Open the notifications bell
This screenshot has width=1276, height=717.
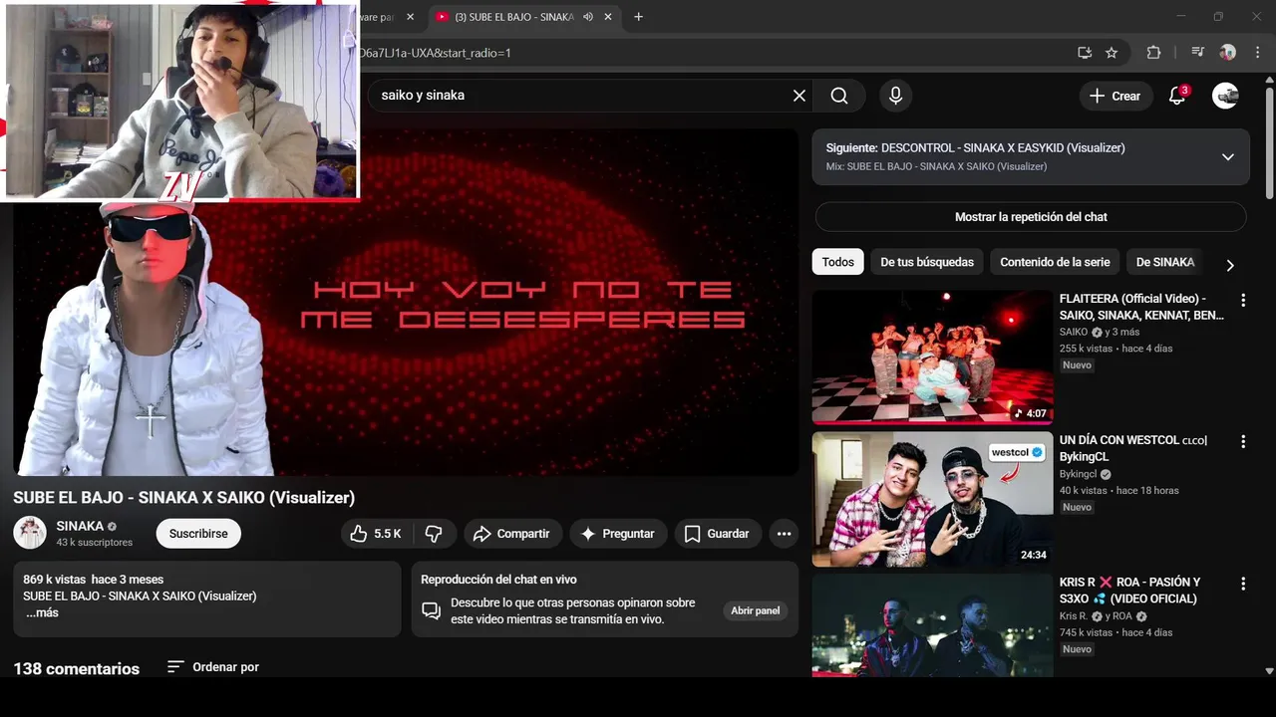(x=1177, y=96)
